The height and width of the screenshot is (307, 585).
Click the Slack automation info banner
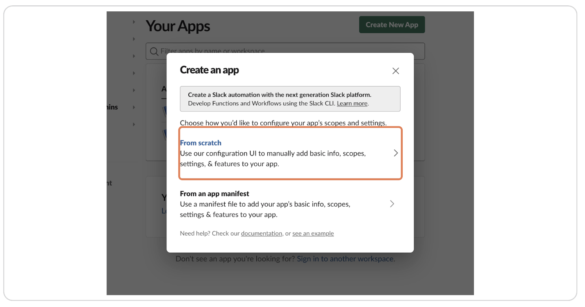[x=290, y=99]
